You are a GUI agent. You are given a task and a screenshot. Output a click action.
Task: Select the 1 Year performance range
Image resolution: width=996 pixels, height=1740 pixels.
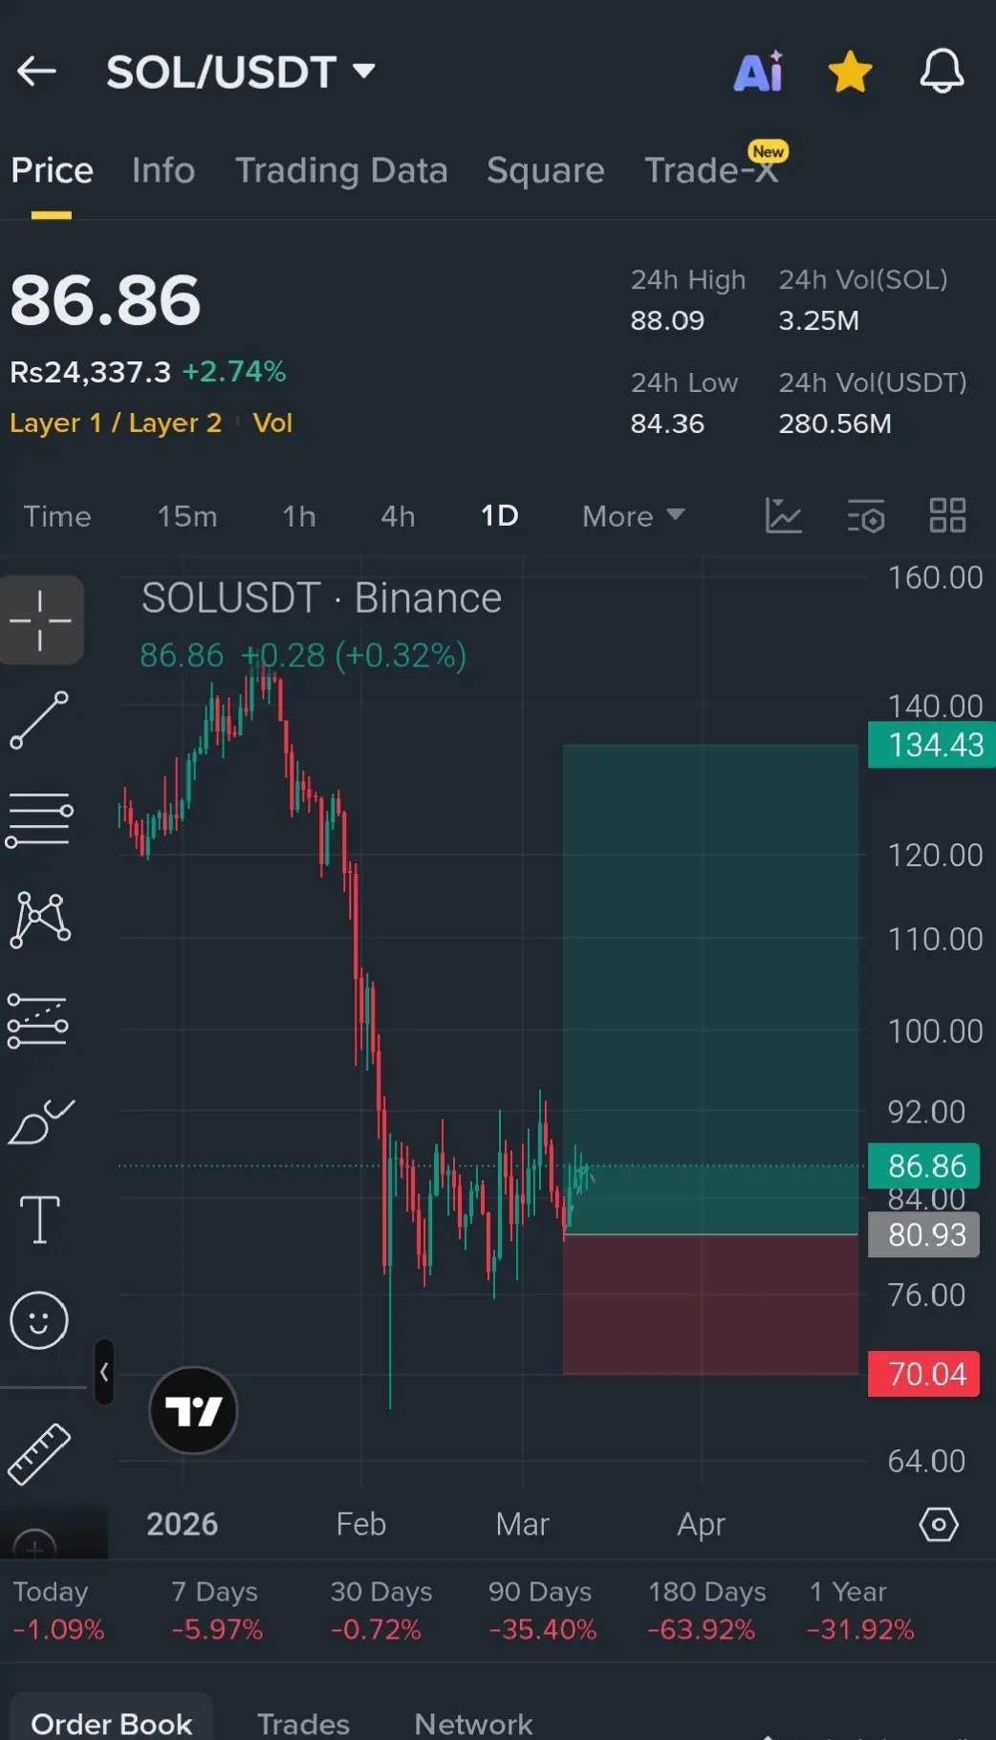point(860,1611)
